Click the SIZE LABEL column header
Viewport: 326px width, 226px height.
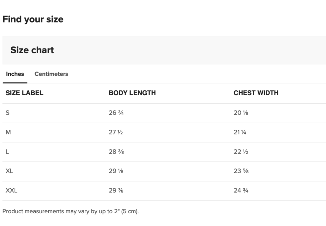(x=24, y=93)
